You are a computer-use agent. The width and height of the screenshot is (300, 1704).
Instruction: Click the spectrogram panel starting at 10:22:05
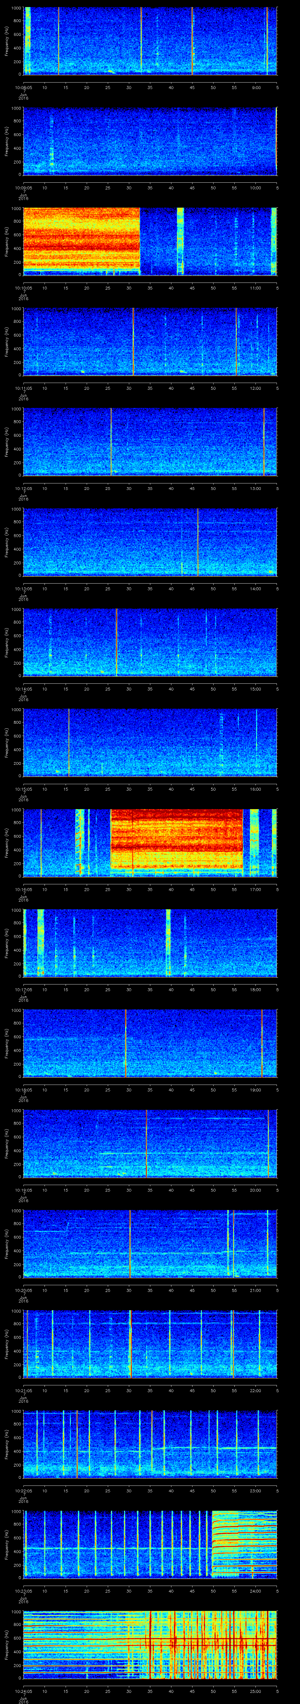pyautogui.click(x=150, y=1444)
